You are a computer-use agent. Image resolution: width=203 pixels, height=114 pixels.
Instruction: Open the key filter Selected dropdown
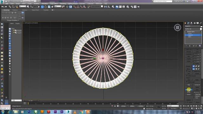point(173,106)
